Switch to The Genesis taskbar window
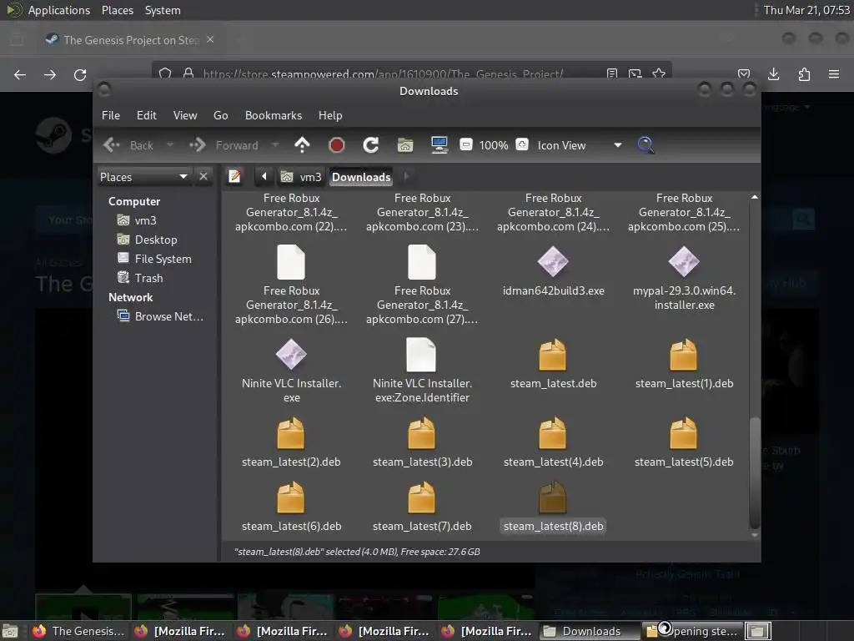Screen dimensions: 854x641 click(78, 631)
